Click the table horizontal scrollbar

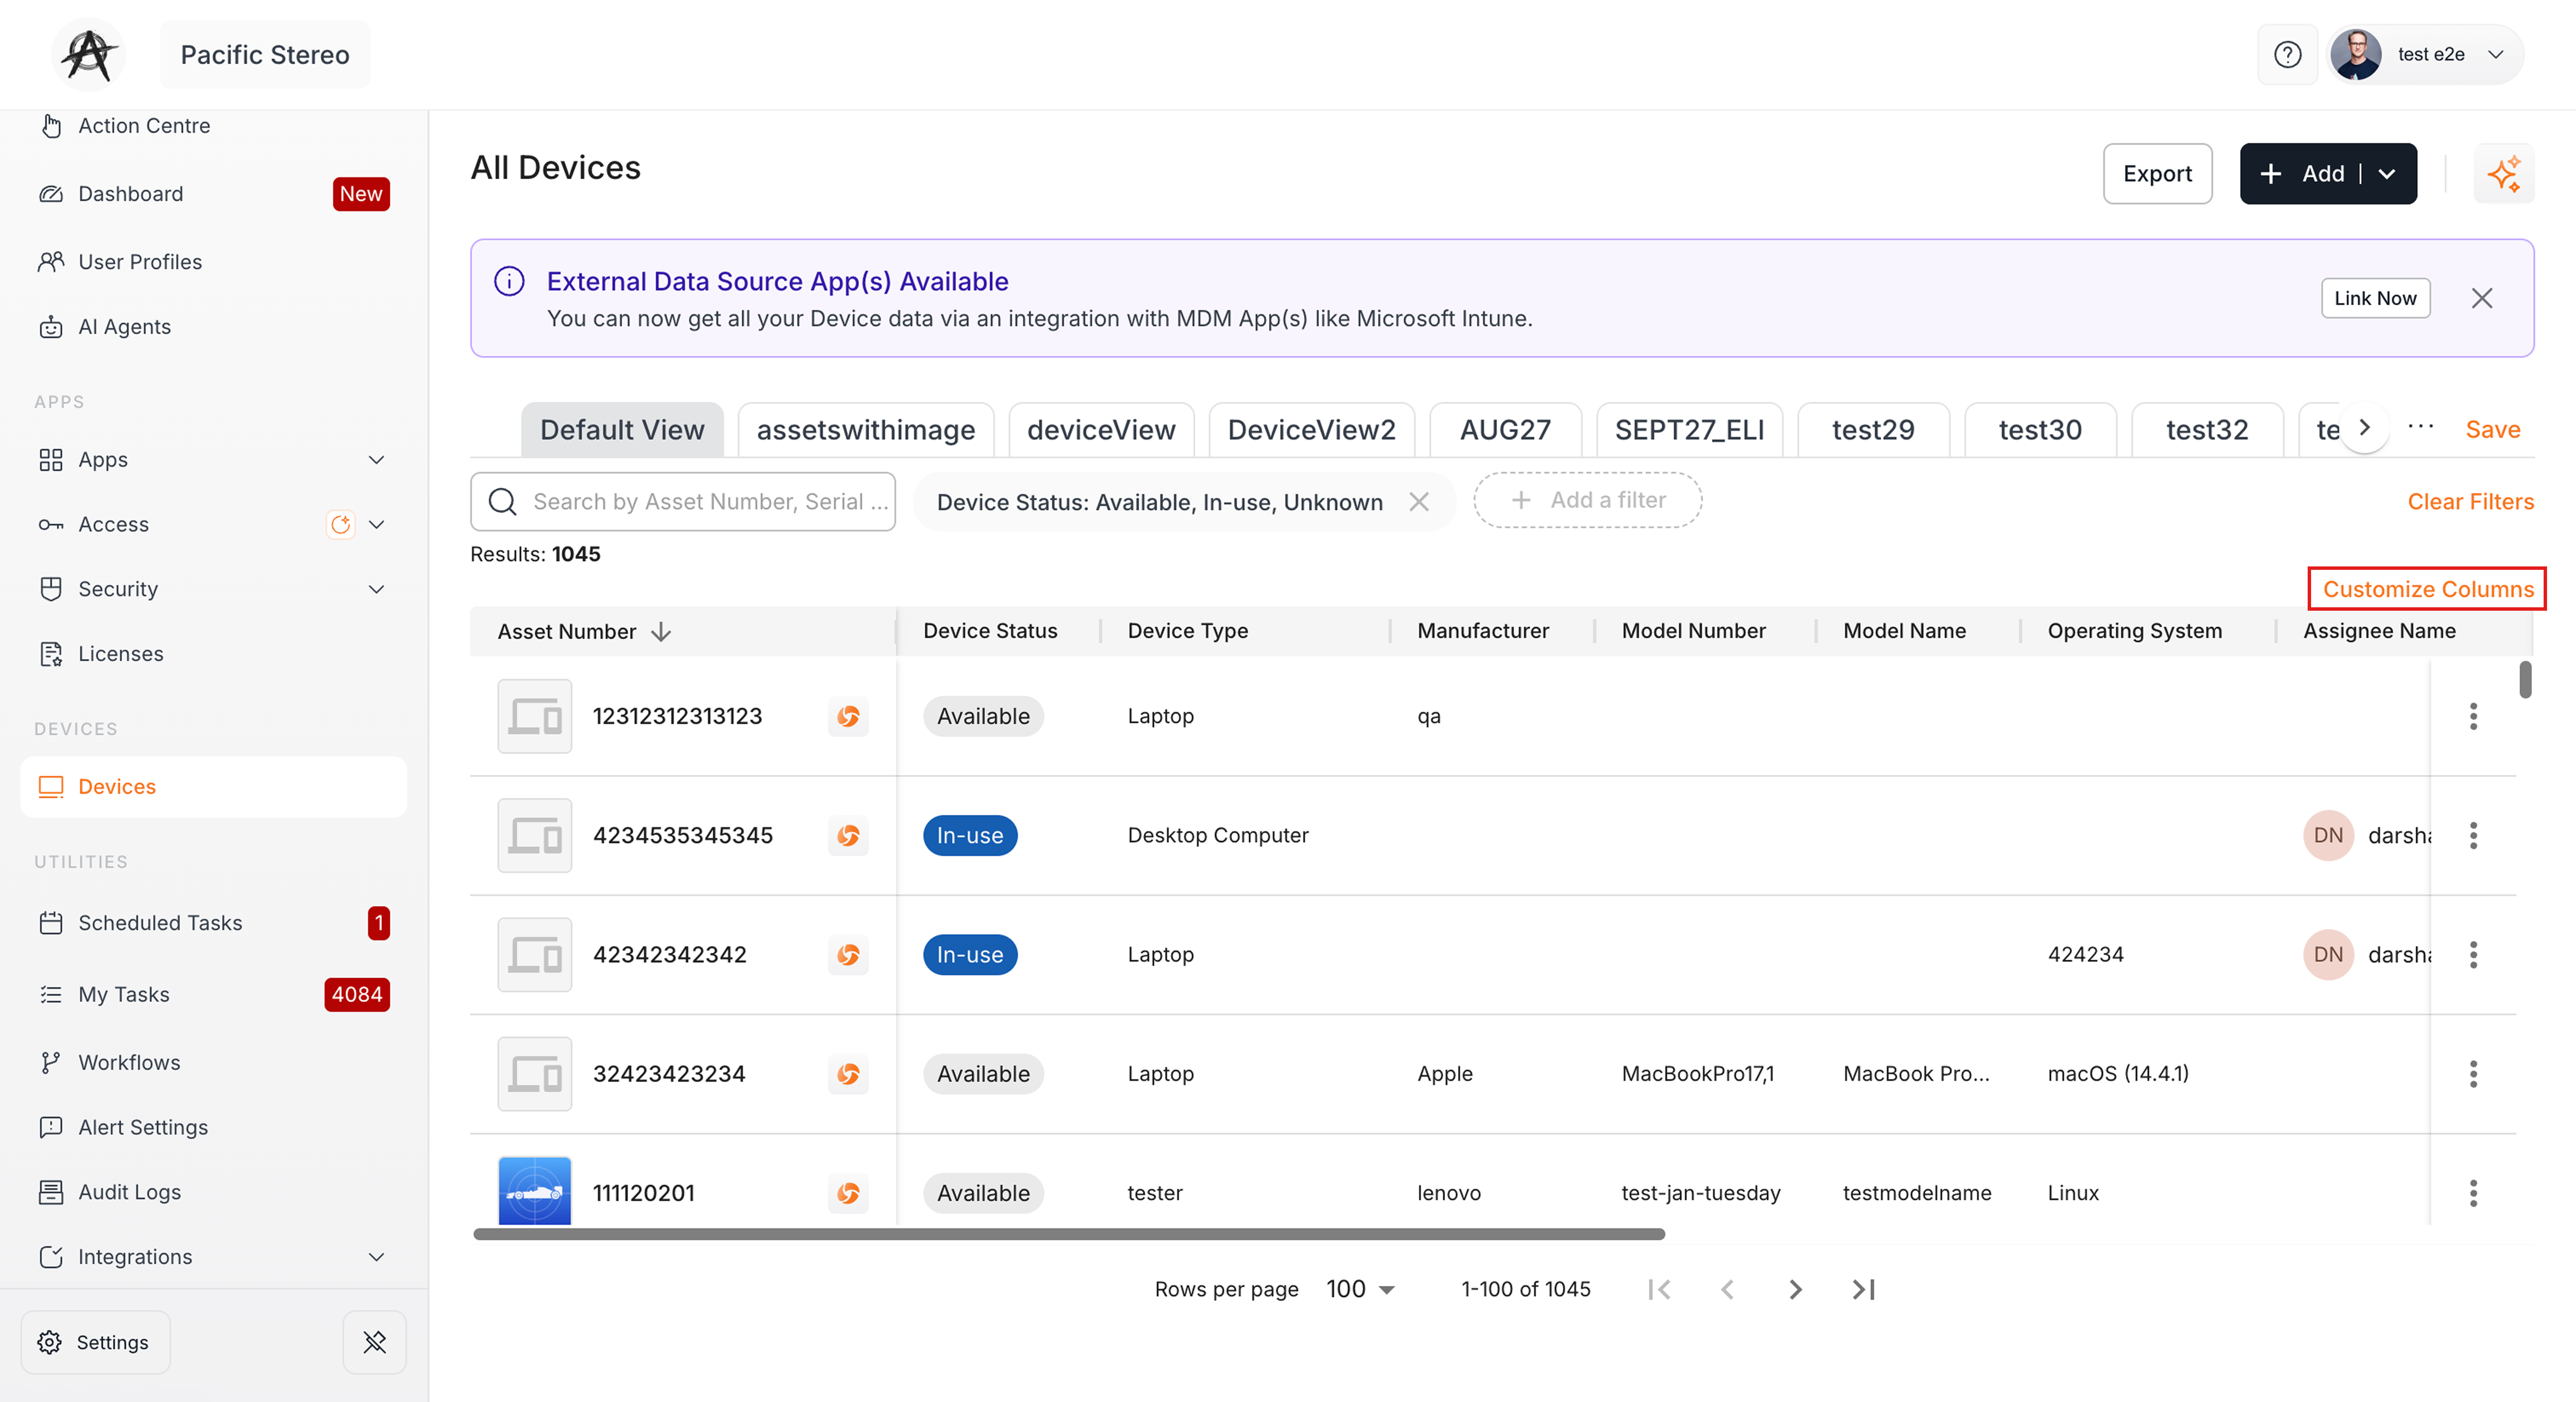(x=1069, y=1234)
